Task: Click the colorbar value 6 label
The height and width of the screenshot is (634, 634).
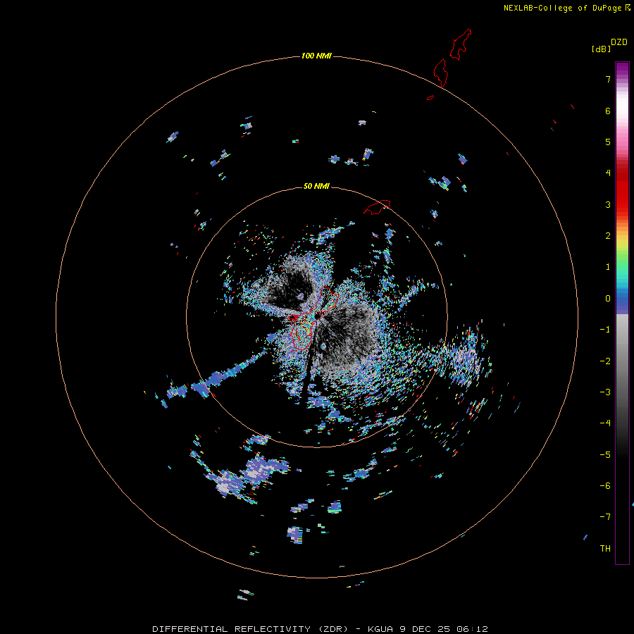Action: pyautogui.click(x=608, y=111)
